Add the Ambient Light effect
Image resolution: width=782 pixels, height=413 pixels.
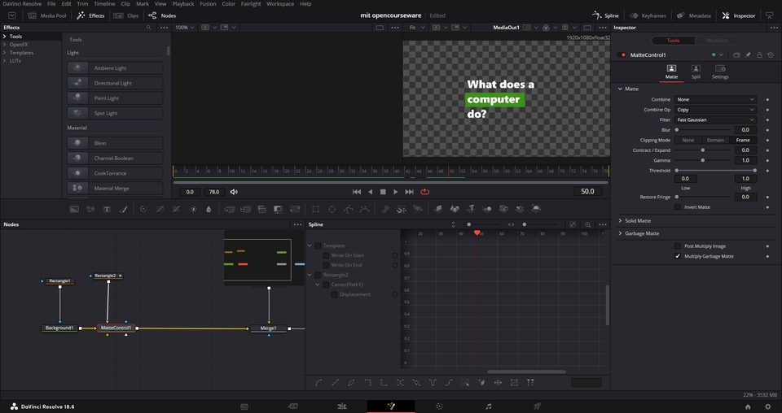tap(115, 68)
